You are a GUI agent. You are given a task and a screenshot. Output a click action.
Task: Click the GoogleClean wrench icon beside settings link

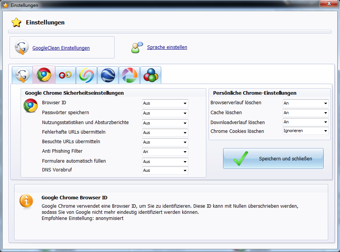(21, 47)
